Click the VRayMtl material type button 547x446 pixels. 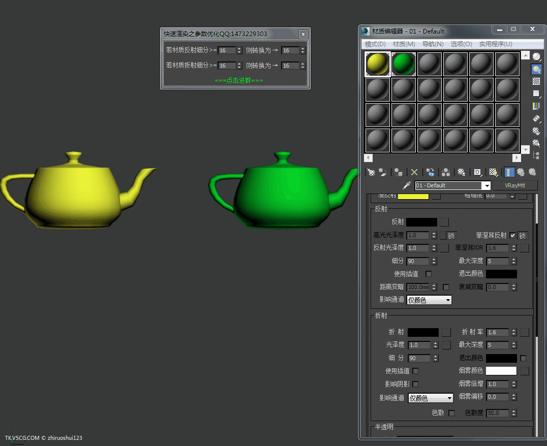tap(514, 185)
